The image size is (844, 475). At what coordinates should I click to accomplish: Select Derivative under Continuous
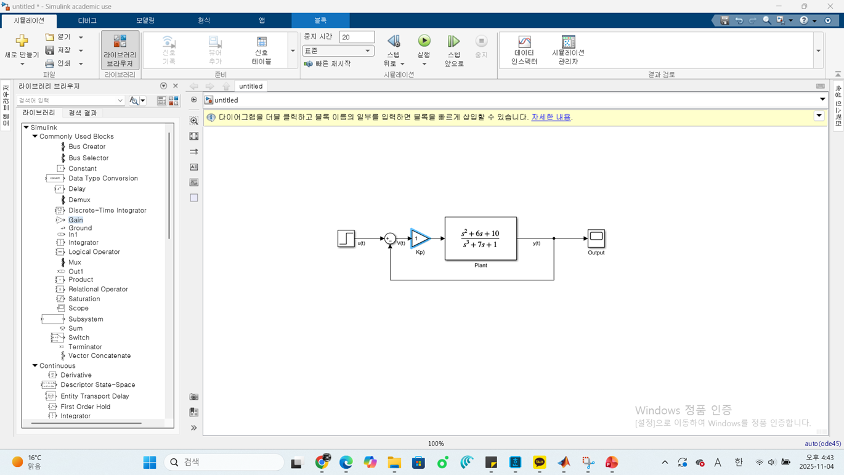[76, 375]
